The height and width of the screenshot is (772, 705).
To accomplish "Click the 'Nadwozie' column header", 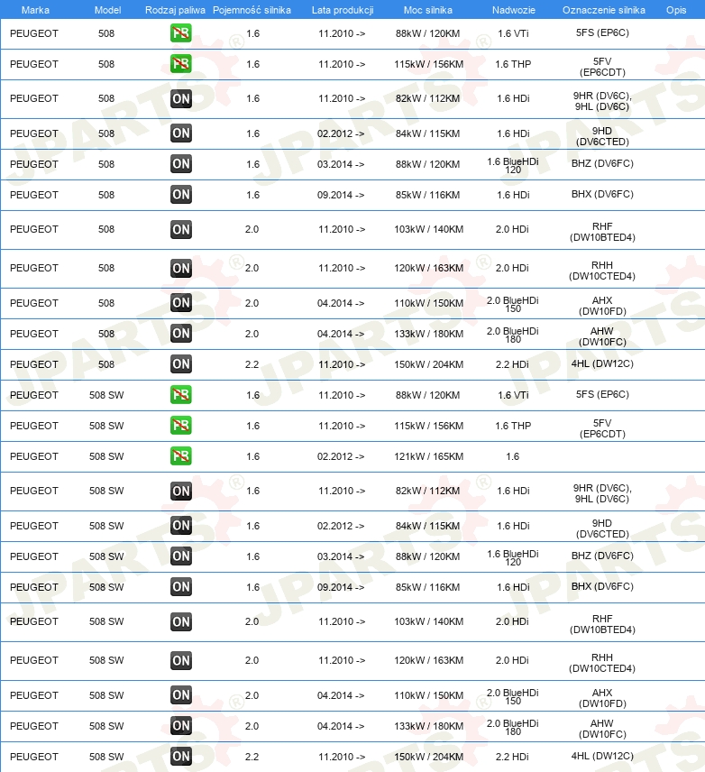I will (514, 10).
